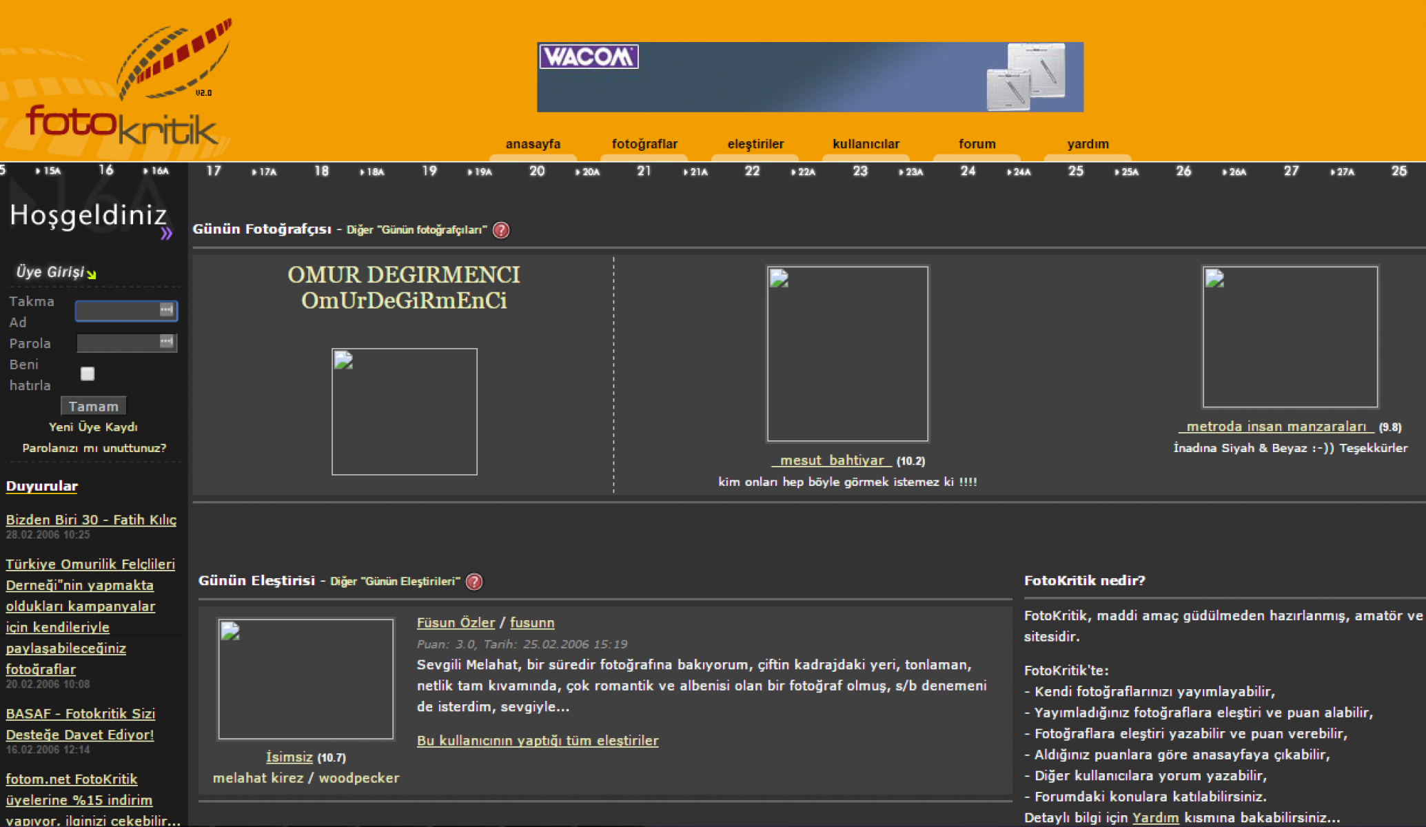Screen dimensions: 1426x827
Task: Switch to the forum tab
Action: pyautogui.click(x=977, y=144)
